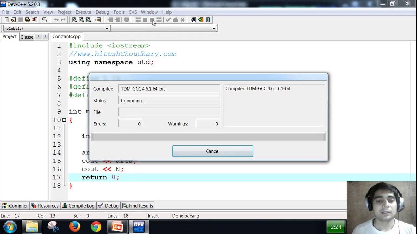Image resolution: width=417 pixels, height=234 pixels.
Task: Click the 'return 0;' code line
Action: pyautogui.click(x=101, y=177)
